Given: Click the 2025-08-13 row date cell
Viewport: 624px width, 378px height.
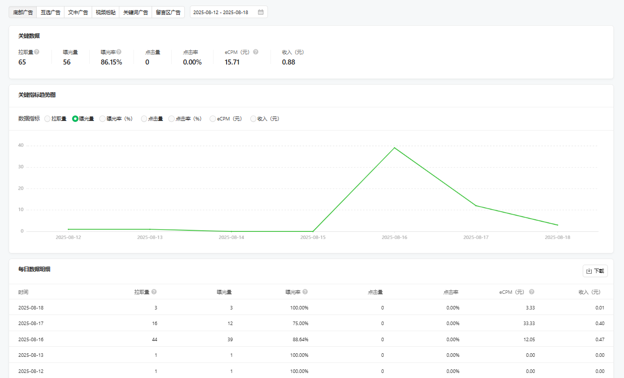Looking at the screenshot, I should click(x=31, y=355).
